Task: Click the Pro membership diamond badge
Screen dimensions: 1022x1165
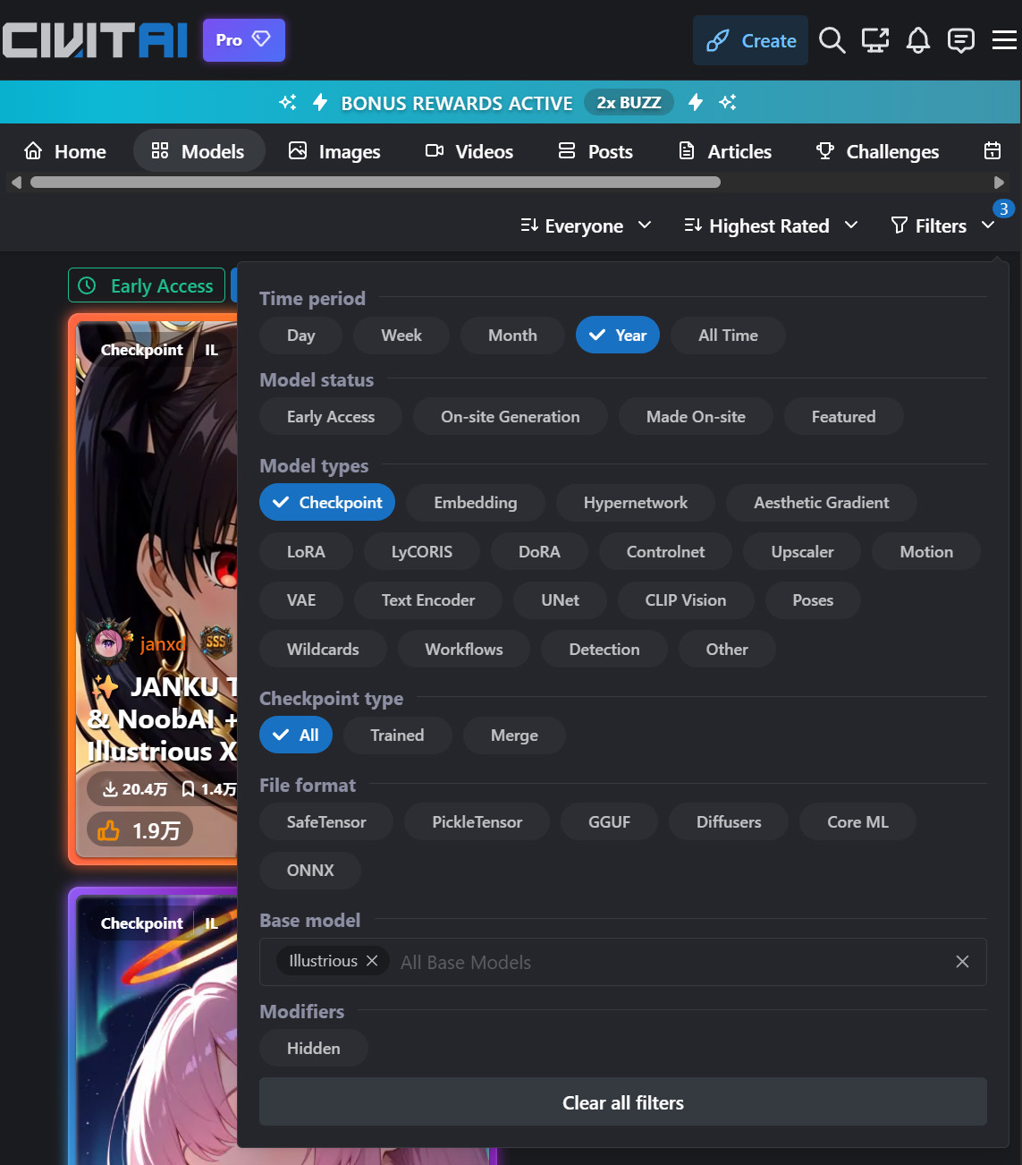Action: pos(244,40)
